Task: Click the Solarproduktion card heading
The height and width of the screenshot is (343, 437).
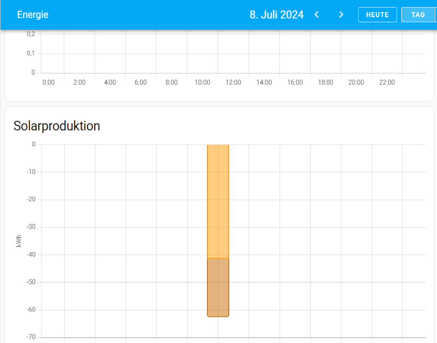Action: (57, 126)
